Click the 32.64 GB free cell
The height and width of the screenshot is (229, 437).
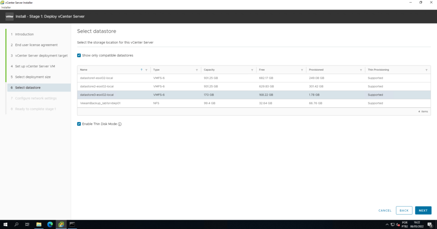coord(265,103)
